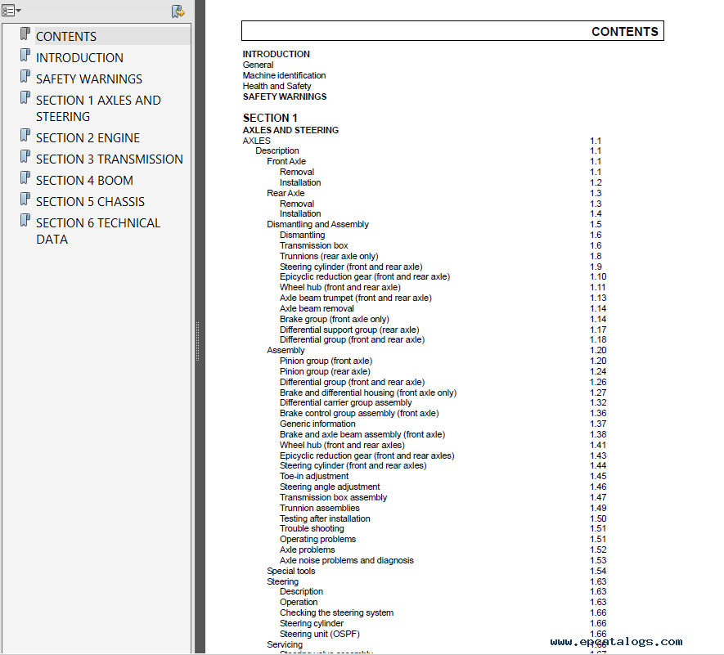
Task: Click the bookmark icon beside SECTION 1 AXLES AND STEERING
Action: tap(25, 98)
